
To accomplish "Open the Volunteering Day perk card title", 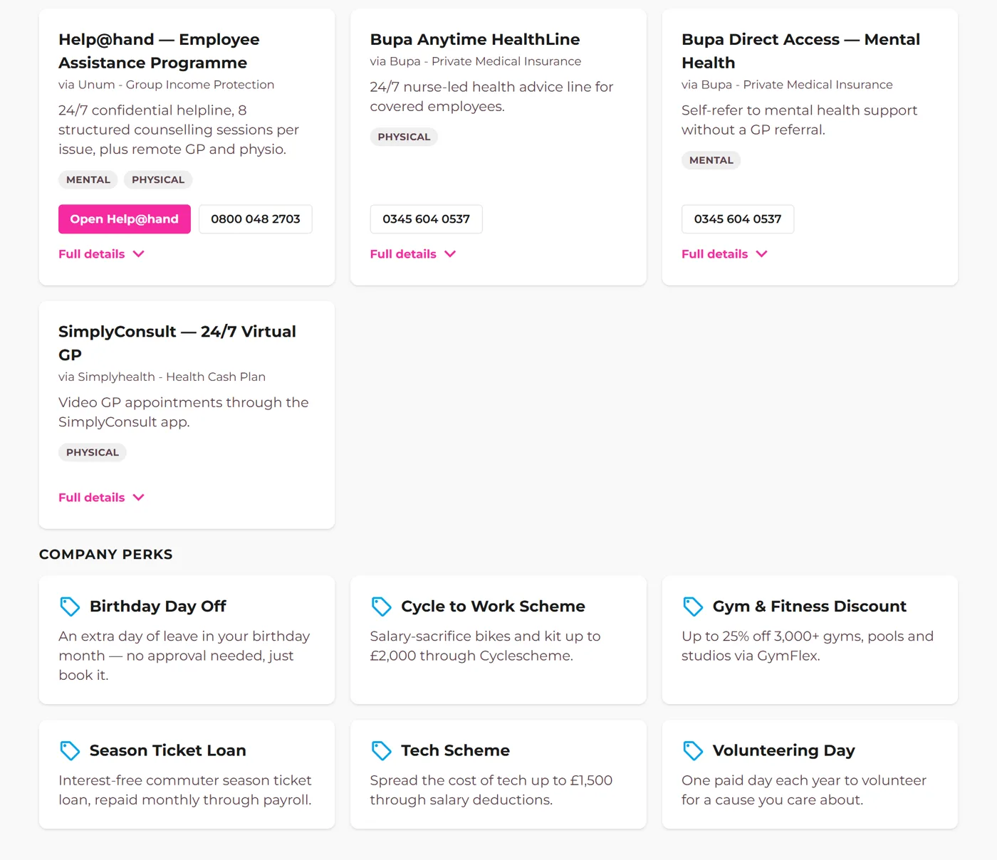I will pos(784,750).
